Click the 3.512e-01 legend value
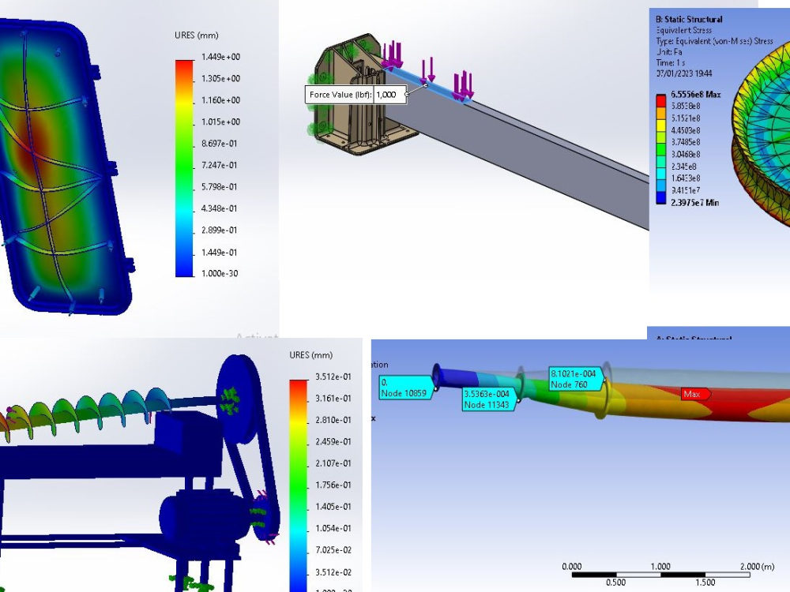Viewport: 790px width, 592px height. tap(333, 377)
